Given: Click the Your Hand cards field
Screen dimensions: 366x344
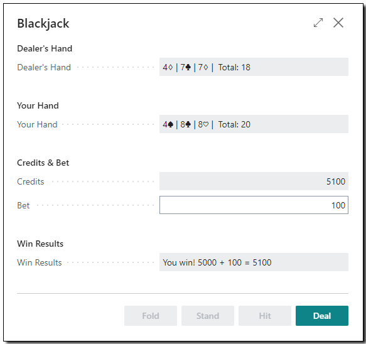Looking at the screenshot, I should (254, 124).
